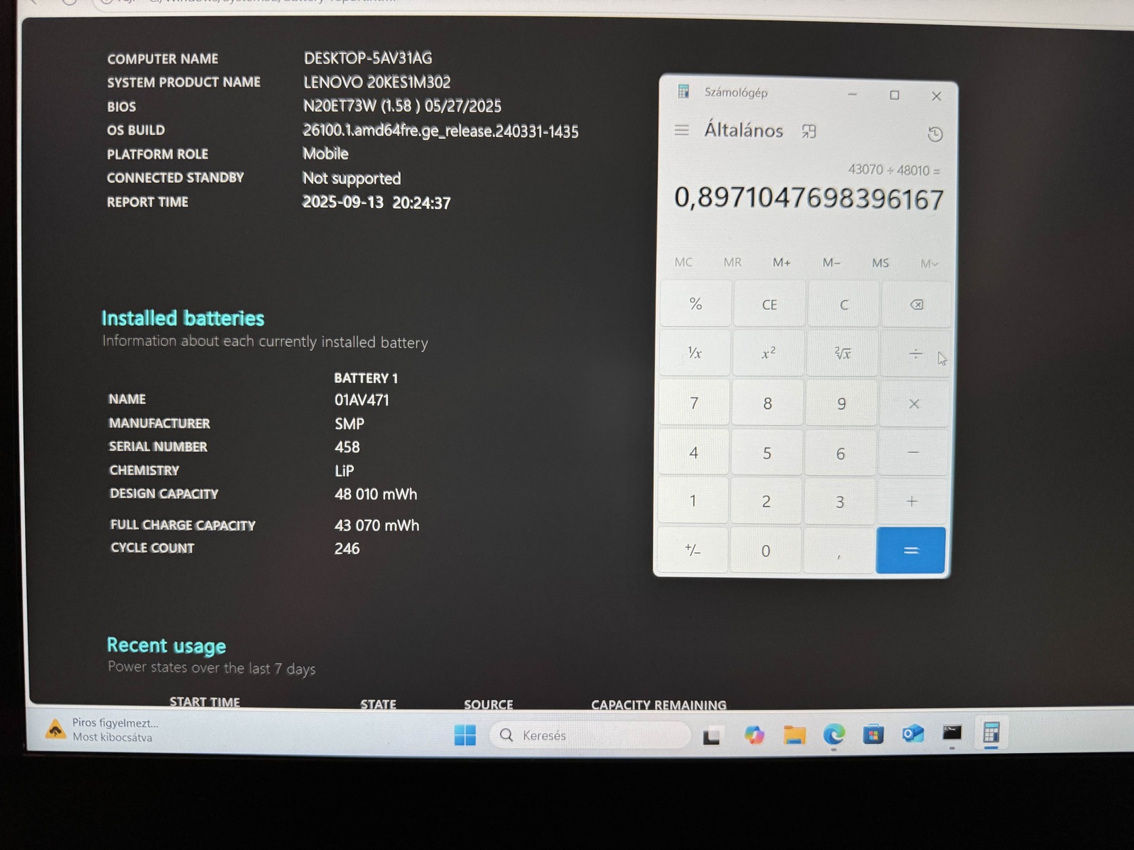The height and width of the screenshot is (850, 1134).
Task: Click the design capacity value '48 010 mWh'
Action: 376,494
